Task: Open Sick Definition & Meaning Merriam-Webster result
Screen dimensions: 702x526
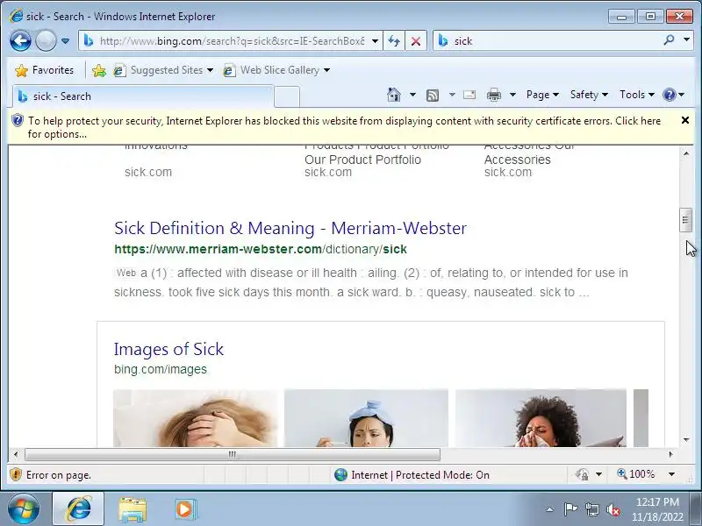Action: click(290, 228)
